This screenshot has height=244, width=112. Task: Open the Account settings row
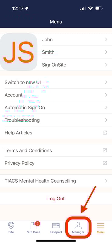pos(56,95)
